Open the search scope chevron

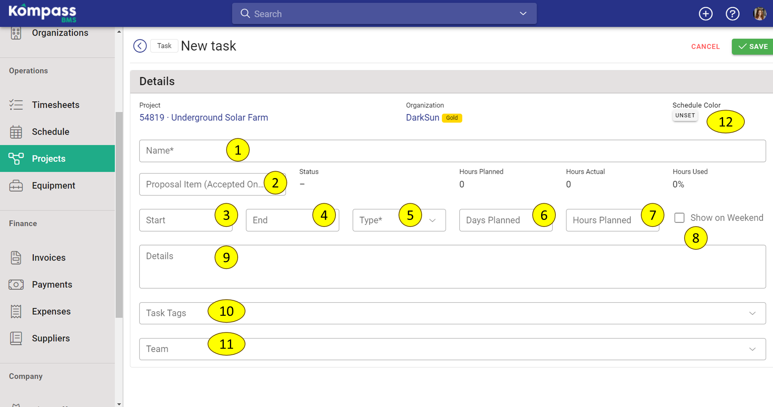click(x=523, y=13)
